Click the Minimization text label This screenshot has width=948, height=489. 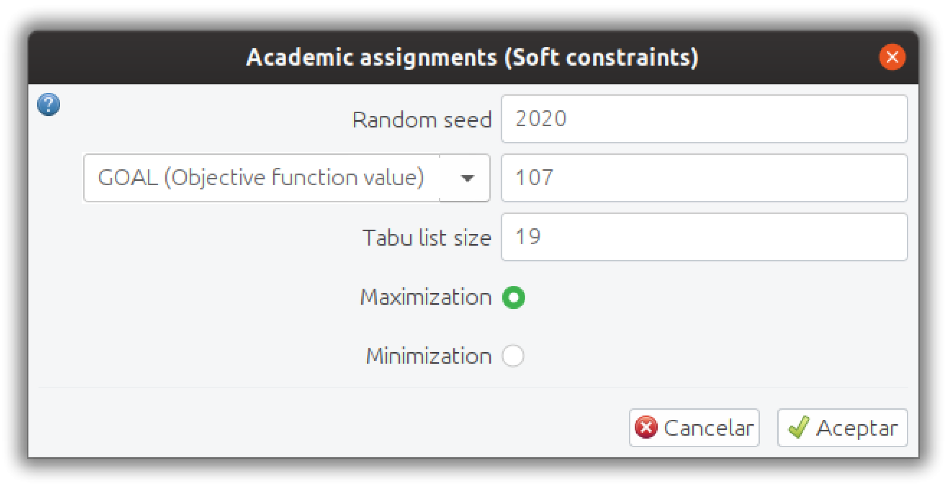click(x=429, y=356)
